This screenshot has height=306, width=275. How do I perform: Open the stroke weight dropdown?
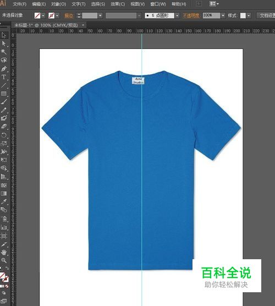[x=100, y=15]
